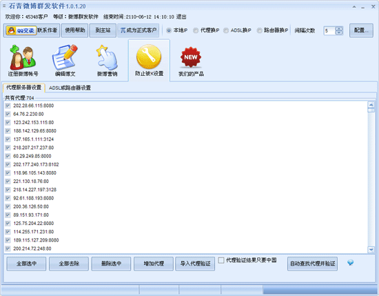Uncheck proxy 64.76.2.230:80
The height and width of the screenshot is (296, 379).
click(8, 114)
